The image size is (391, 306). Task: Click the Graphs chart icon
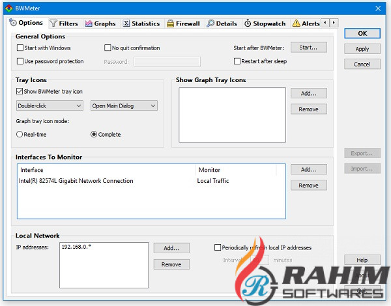point(89,23)
